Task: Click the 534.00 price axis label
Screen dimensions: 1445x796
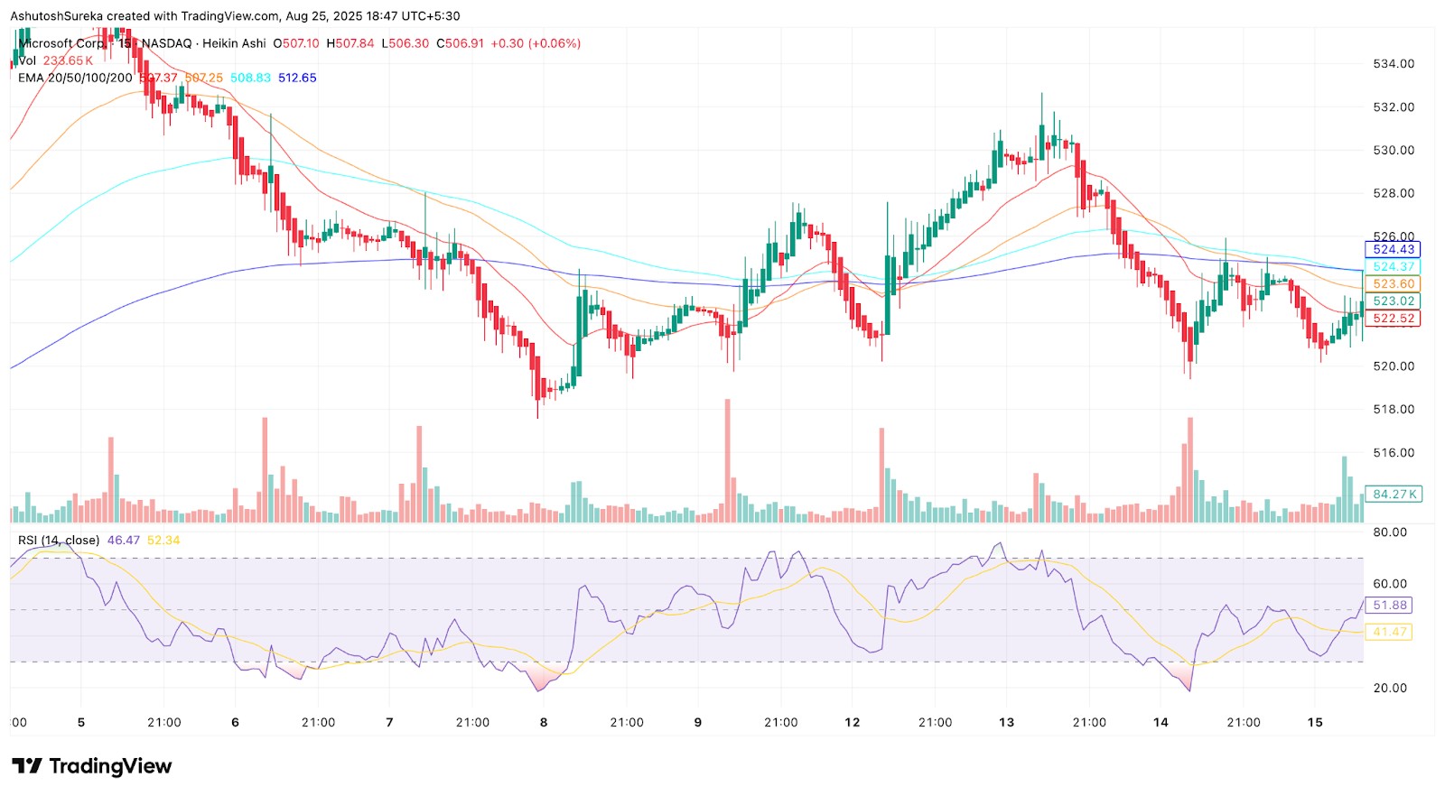Action: [1394, 64]
